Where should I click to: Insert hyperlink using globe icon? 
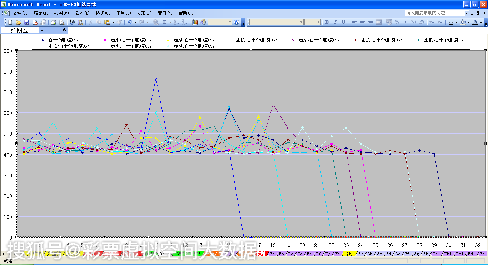tap(156, 22)
